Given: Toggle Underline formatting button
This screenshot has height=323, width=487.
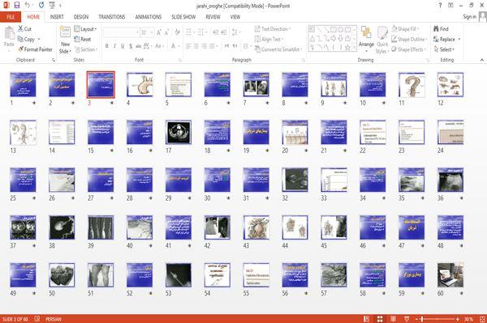Looking at the screenshot, I should click(123, 46).
